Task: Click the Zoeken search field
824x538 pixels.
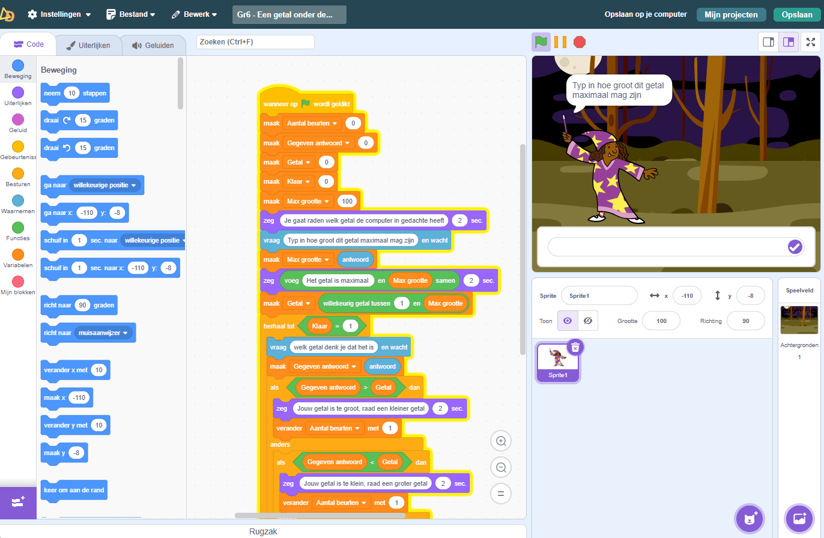Action: pyautogui.click(x=255, y=42)
